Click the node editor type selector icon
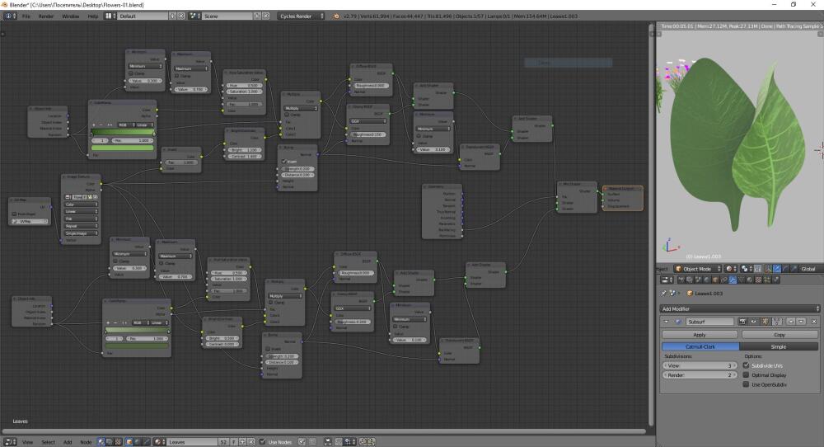The height and width of the screenshot is (447, 824). [10, 442]
